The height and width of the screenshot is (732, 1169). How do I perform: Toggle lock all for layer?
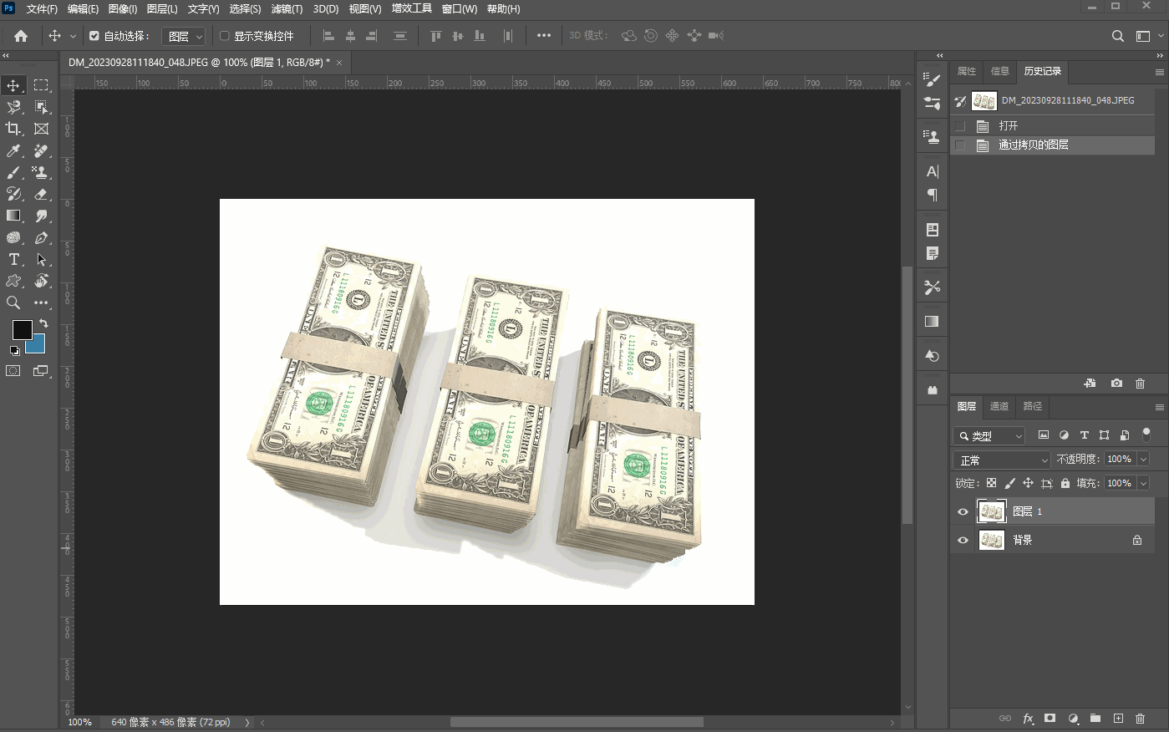tap(1065, 483)
